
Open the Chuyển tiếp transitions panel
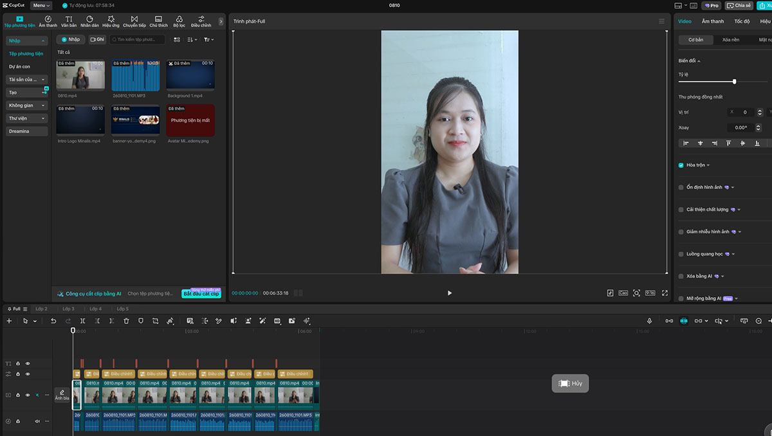[134, 21]
